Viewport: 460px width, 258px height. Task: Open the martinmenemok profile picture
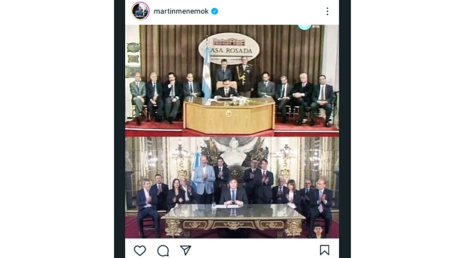[x=140, y=11]
